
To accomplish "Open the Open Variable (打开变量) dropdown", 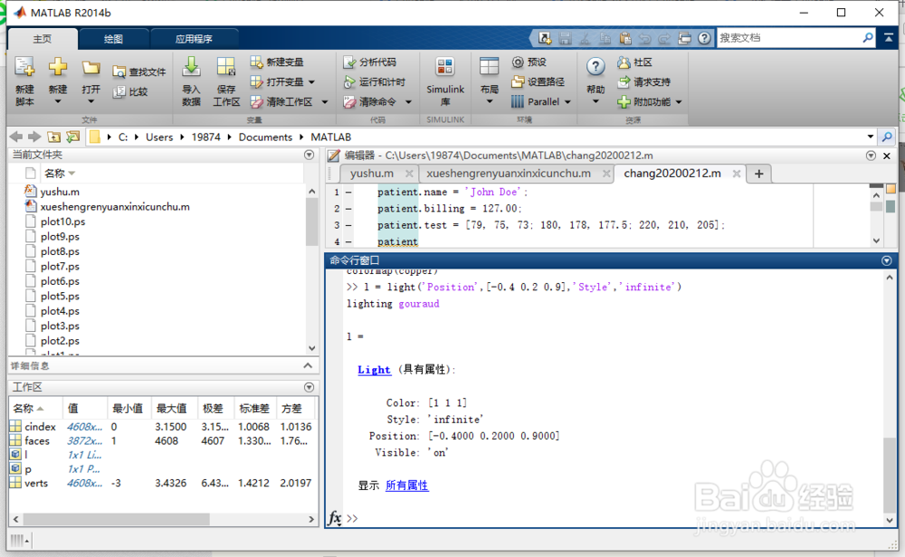I will pos(311,82).
